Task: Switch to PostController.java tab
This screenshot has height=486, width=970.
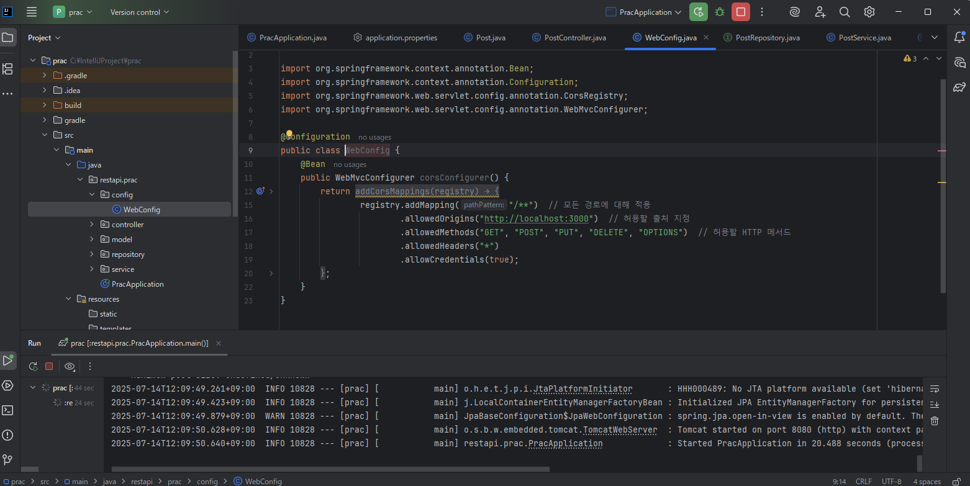Action: [x=569, y=38]
